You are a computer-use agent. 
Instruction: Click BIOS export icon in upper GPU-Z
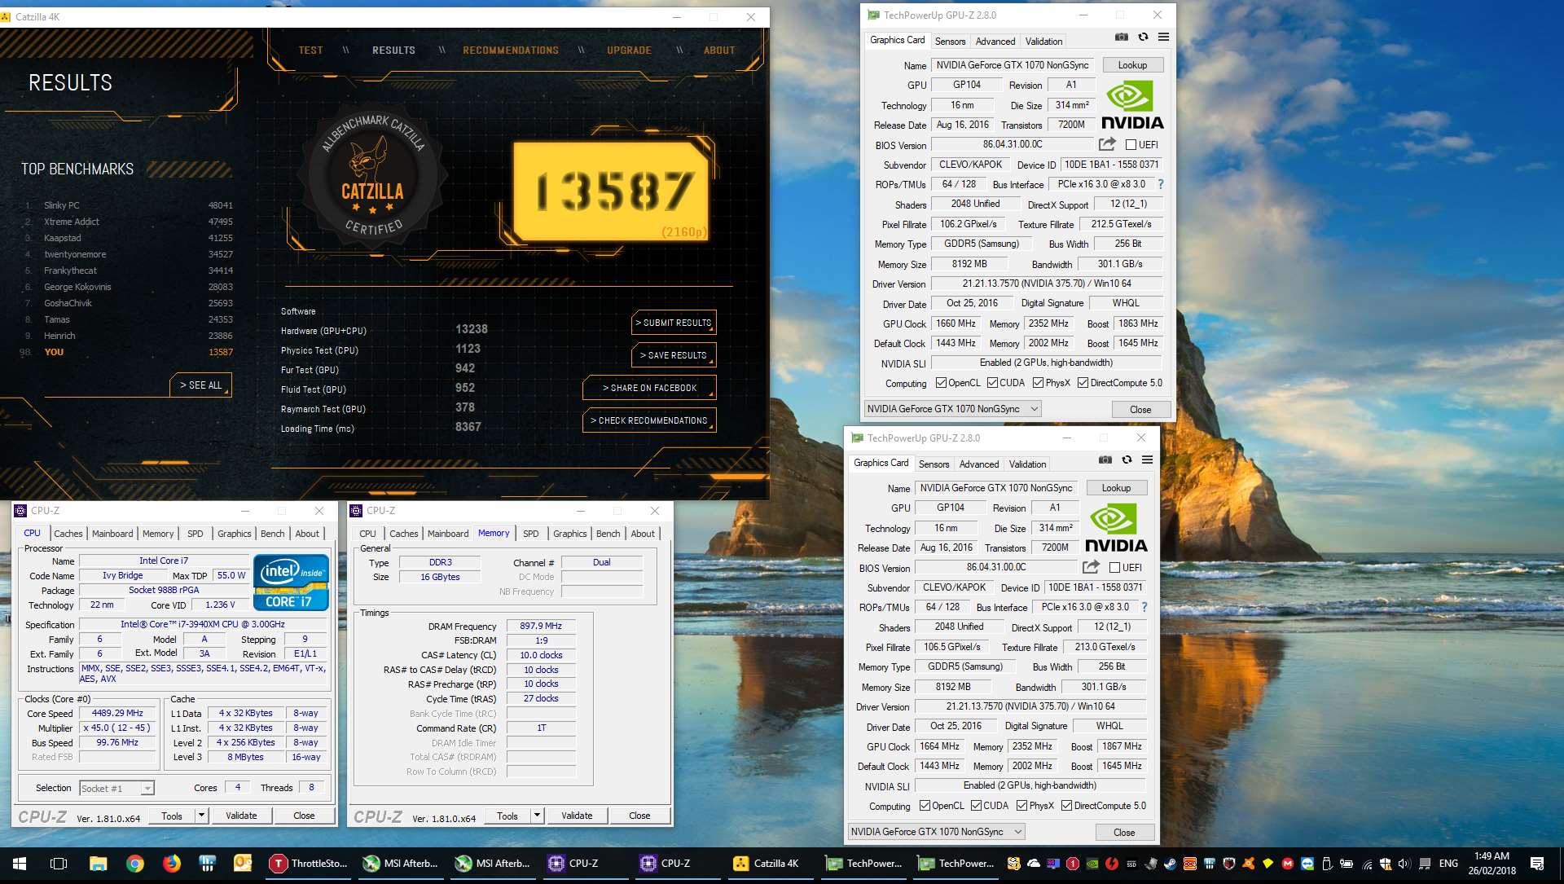tap(1107, 144)
